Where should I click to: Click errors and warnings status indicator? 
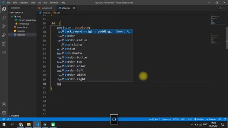[x=7, y=119]
